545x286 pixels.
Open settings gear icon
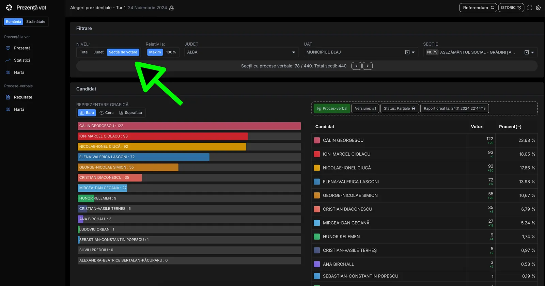[538, 8]
